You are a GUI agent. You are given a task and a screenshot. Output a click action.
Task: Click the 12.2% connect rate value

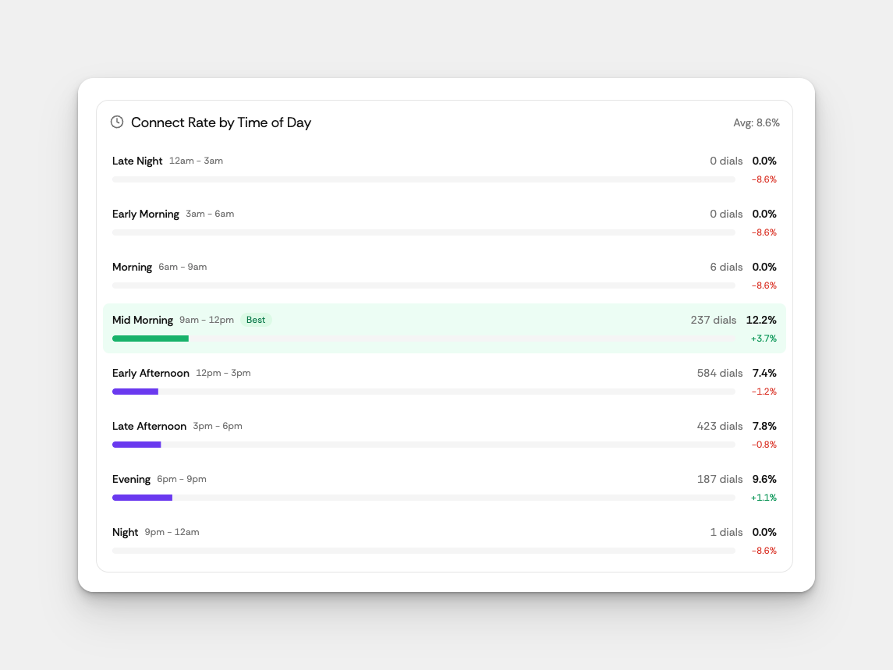point(761,320)
